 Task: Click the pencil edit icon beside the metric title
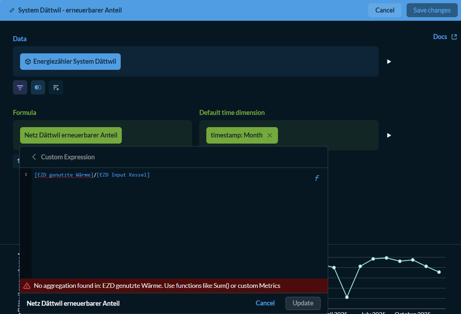click(12, 10)
